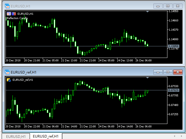Click the chart shift triangle in the EURUSD,H1 chart

(147, 12)
